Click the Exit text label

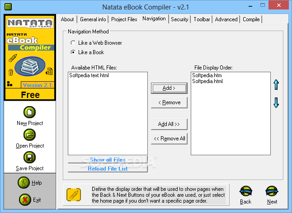(37, 200)
